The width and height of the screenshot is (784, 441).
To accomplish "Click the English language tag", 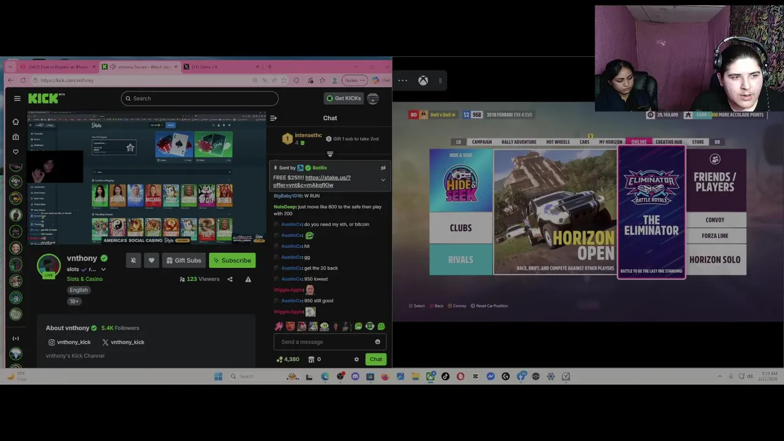I will pyautogui.click(x=78, y=290).
